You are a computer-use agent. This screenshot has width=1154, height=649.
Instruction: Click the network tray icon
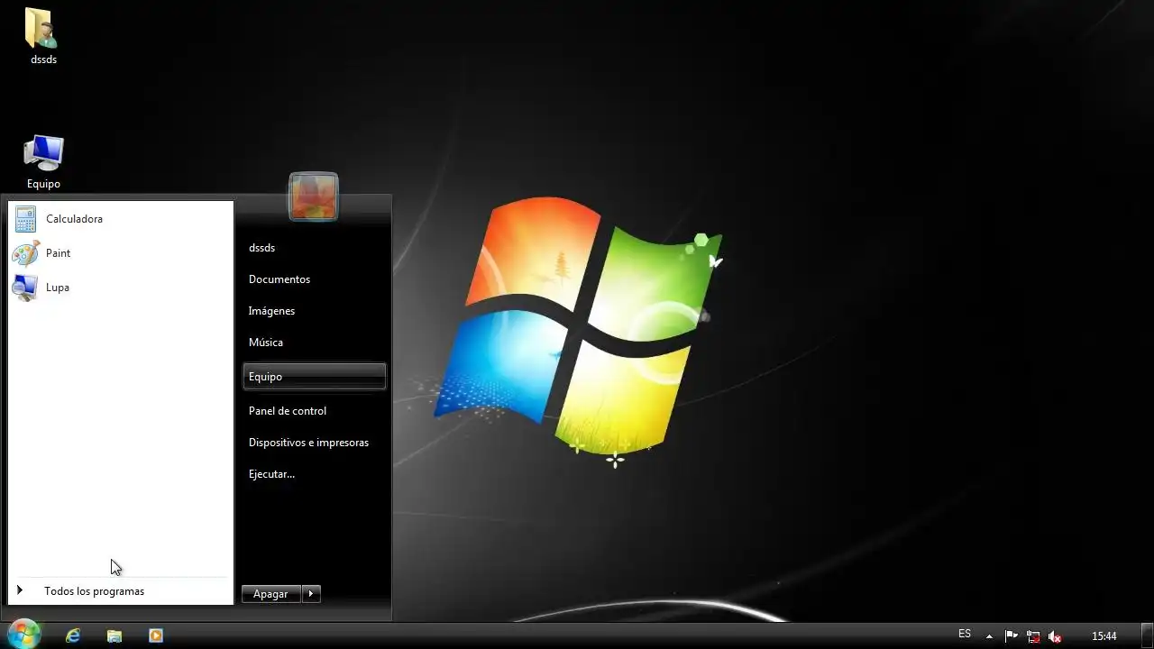pyautogui.click(x=1033, y=636)
